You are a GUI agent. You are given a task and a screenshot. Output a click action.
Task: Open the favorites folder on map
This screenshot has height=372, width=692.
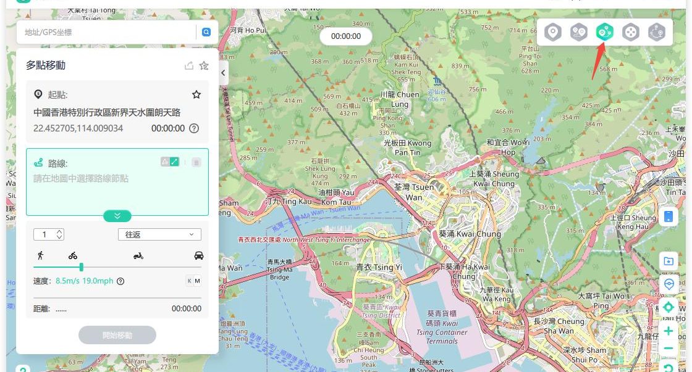click(x=668, y=261)
